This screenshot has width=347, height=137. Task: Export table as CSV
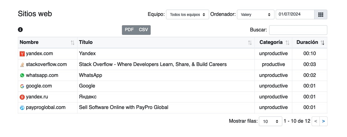click(143, 30)
